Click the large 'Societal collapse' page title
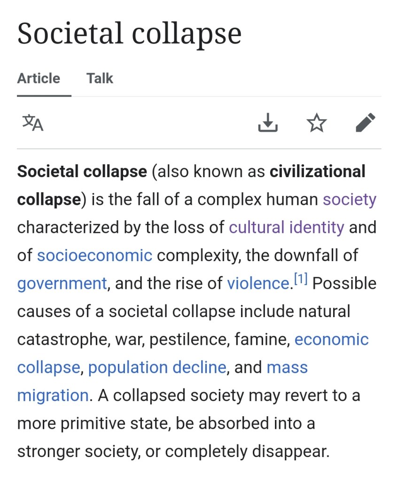The image size is (398, 481). pyautogui.click(x=129, y=34)
